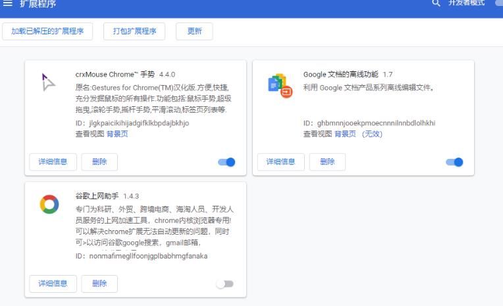The width and height of the screenshot is (503, 306).
Task: Click the version number 1.7
Action: (388, 75)
